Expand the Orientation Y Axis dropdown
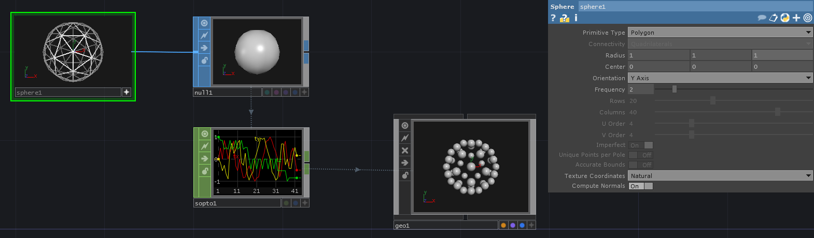 point(720,78)
